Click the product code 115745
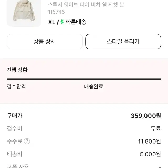 [56, 12]
